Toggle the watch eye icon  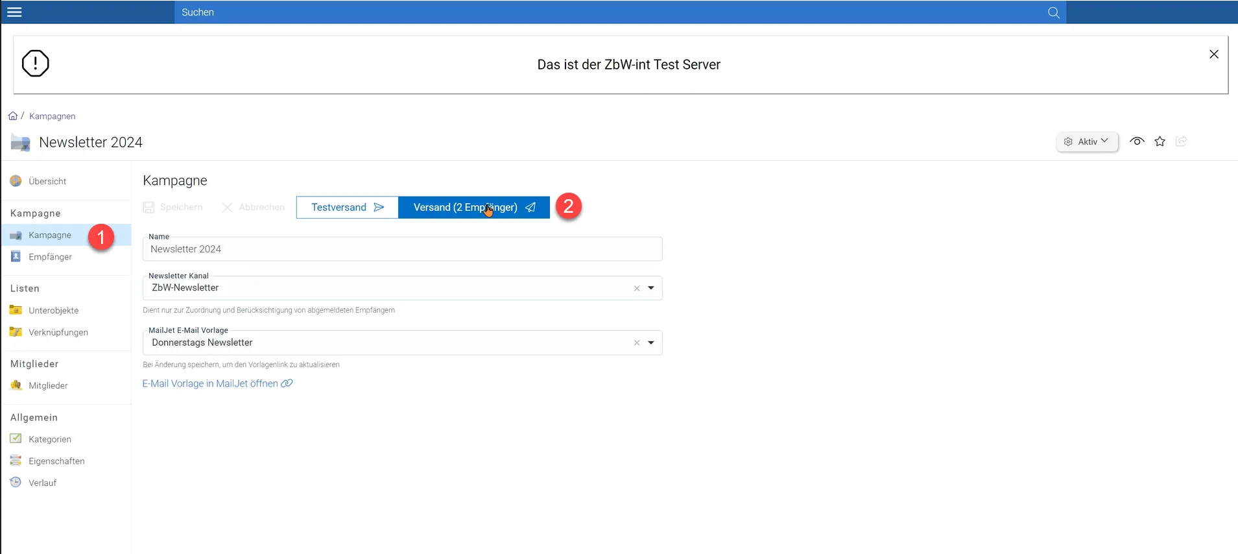click(1137, 141)
